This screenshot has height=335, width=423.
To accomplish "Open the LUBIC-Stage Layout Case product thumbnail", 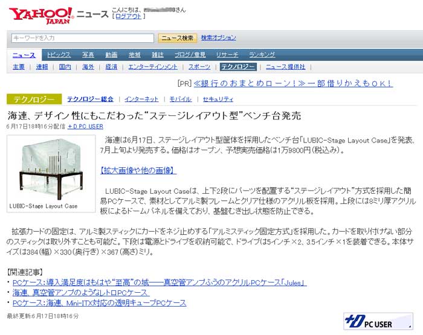I will pyautogui.click(x=51, y=168).
